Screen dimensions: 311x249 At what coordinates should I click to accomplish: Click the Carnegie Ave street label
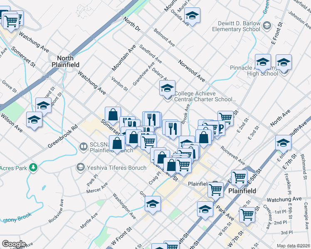(x=306, y=216)
